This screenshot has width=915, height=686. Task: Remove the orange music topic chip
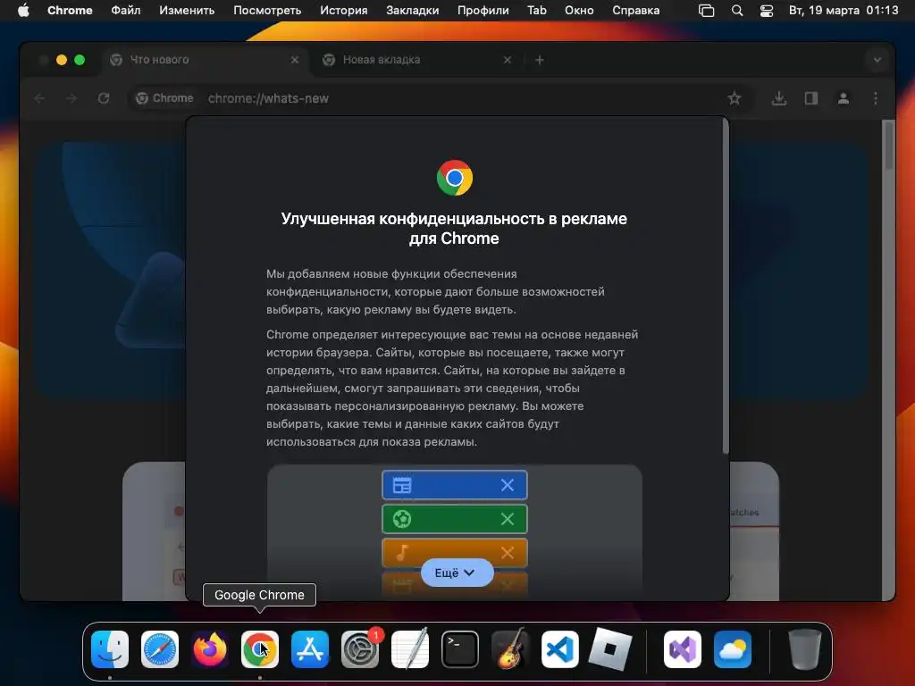(x=508, y=553)
